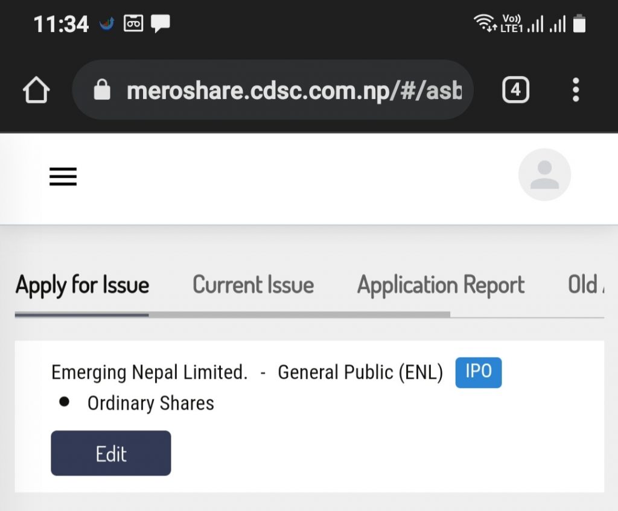618x511 pixels.
Task: Open the user profile avatar
Action: pos(544,174)
